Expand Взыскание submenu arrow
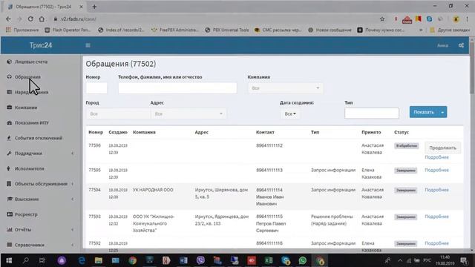 click(73, 200)
